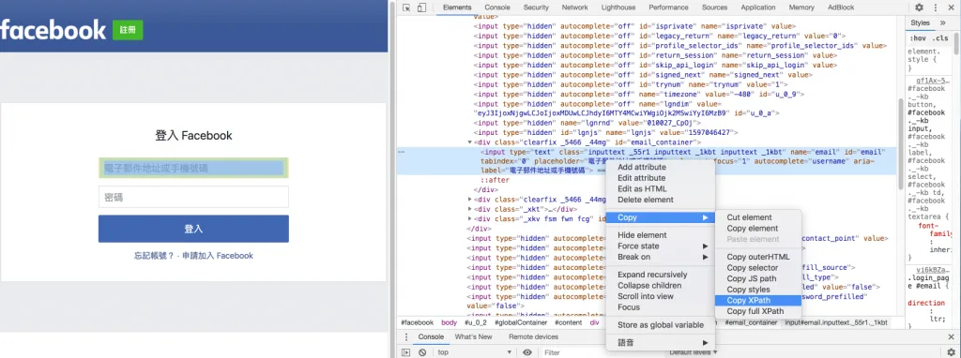Open the Security tab
This screenshot has width=961, height=358.
click(536, 7)
